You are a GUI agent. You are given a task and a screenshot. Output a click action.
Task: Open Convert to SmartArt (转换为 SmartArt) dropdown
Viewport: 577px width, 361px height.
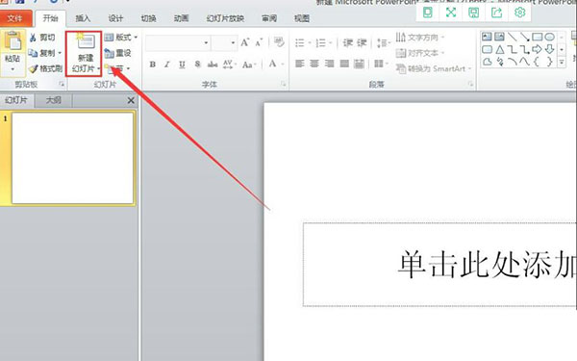coord(434,68)
